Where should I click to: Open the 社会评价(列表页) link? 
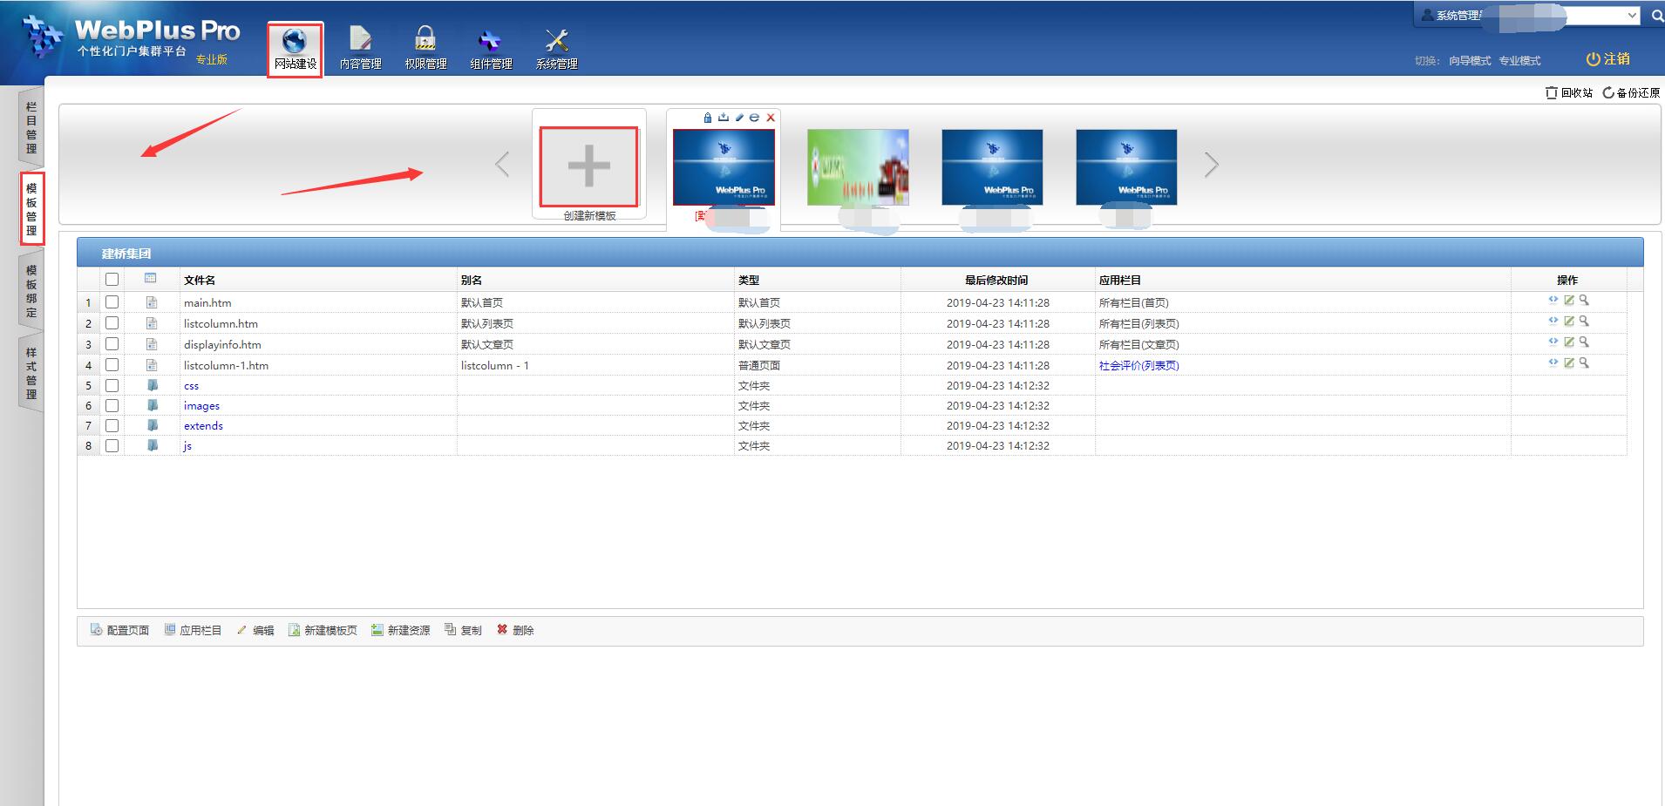coord(1138,366)
